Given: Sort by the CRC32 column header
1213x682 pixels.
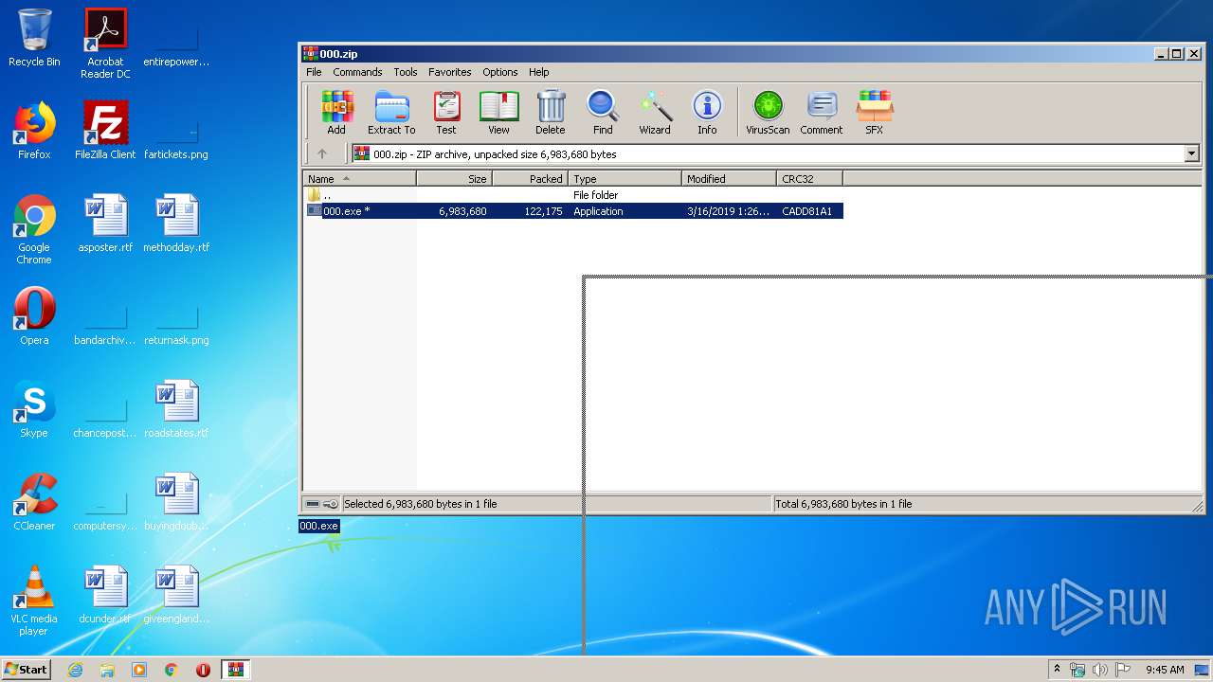Looking at the screenshot, I should (810, 178).
